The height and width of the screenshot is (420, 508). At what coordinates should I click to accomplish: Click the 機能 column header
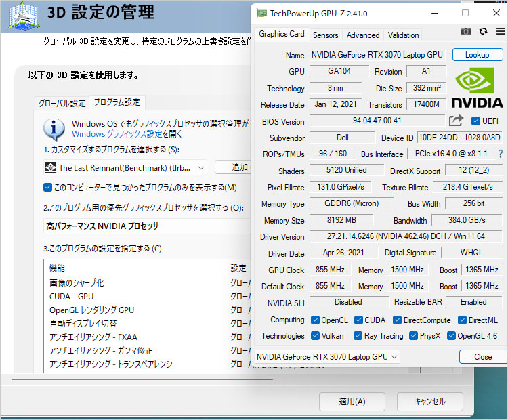click(135, 268)
